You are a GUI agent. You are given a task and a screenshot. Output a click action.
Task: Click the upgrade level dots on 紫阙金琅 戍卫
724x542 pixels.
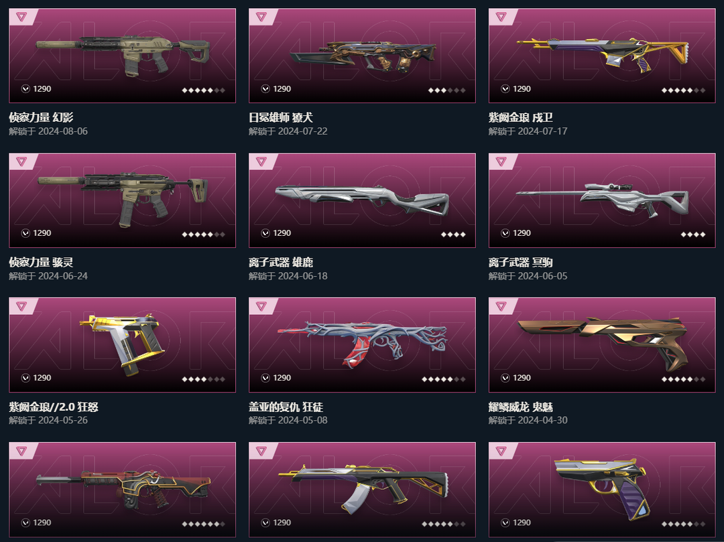point(683,90)
